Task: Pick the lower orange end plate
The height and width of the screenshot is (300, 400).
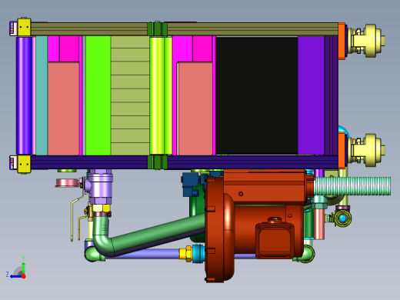Action: [x=342, y=150]
